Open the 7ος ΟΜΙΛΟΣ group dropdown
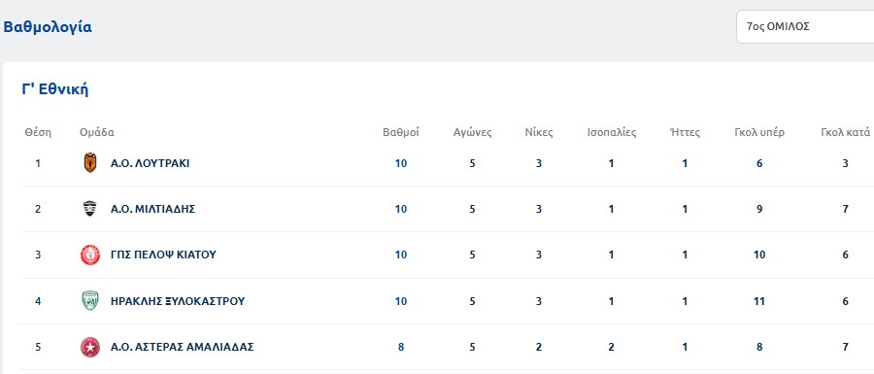The height and width of the screenshot is (374, 874). click(805, 26)
